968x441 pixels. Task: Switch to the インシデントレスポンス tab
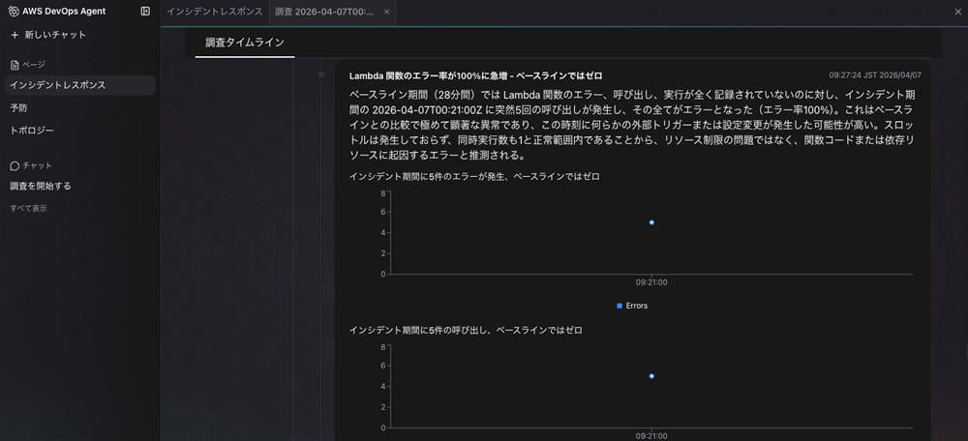click(x=214, y=12)
